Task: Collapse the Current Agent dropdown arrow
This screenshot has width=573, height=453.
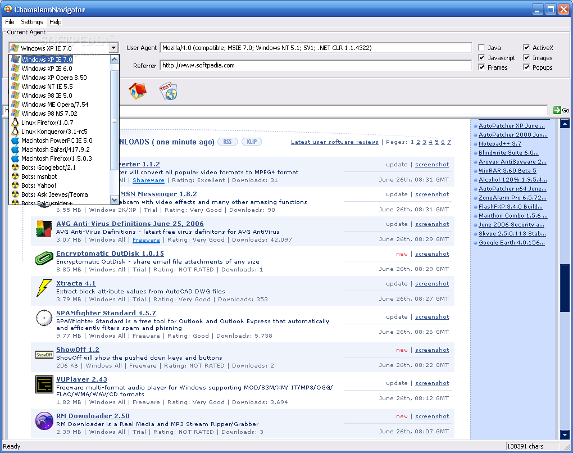Action: click(113, 48)
